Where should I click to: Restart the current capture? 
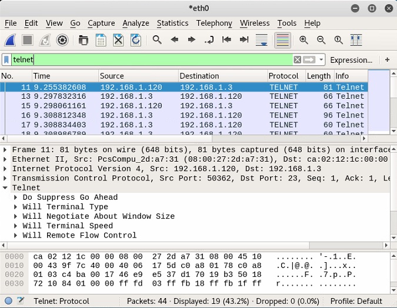(45, 40)
